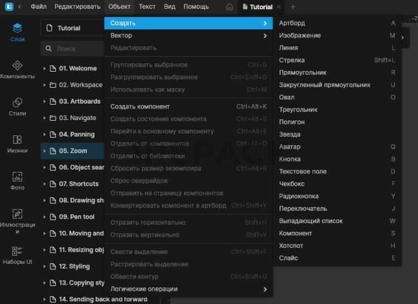The height and width of the screenshot is (304, 418).
Task: Click the home icon in the tab bar
Action: click(229, 7)
